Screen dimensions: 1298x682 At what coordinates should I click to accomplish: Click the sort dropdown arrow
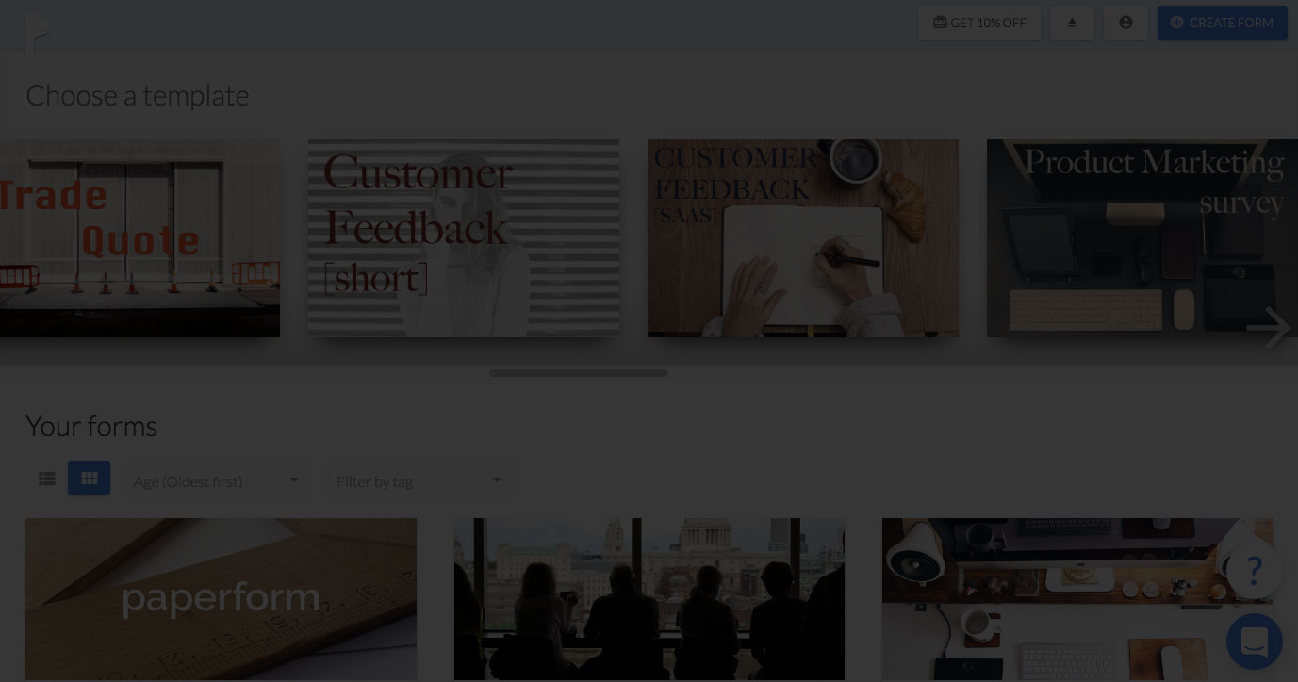[x=294, y=479]
